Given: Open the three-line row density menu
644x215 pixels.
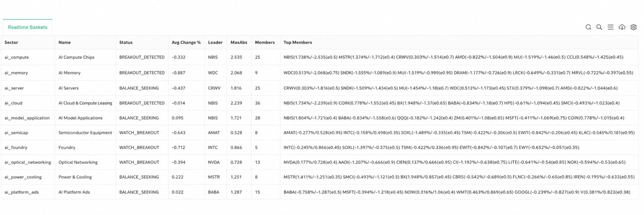Looking at the screenshot, I should (x=611, y=27).
